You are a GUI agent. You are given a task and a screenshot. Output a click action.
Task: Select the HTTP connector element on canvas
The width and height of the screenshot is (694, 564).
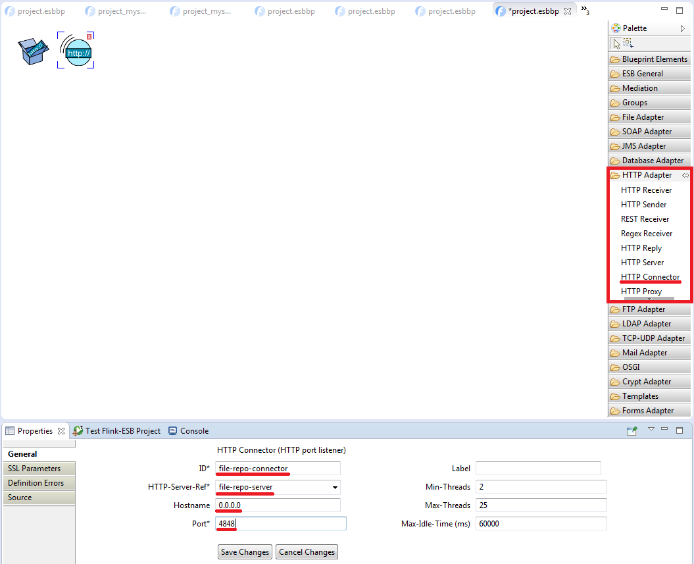pos(76,52)
